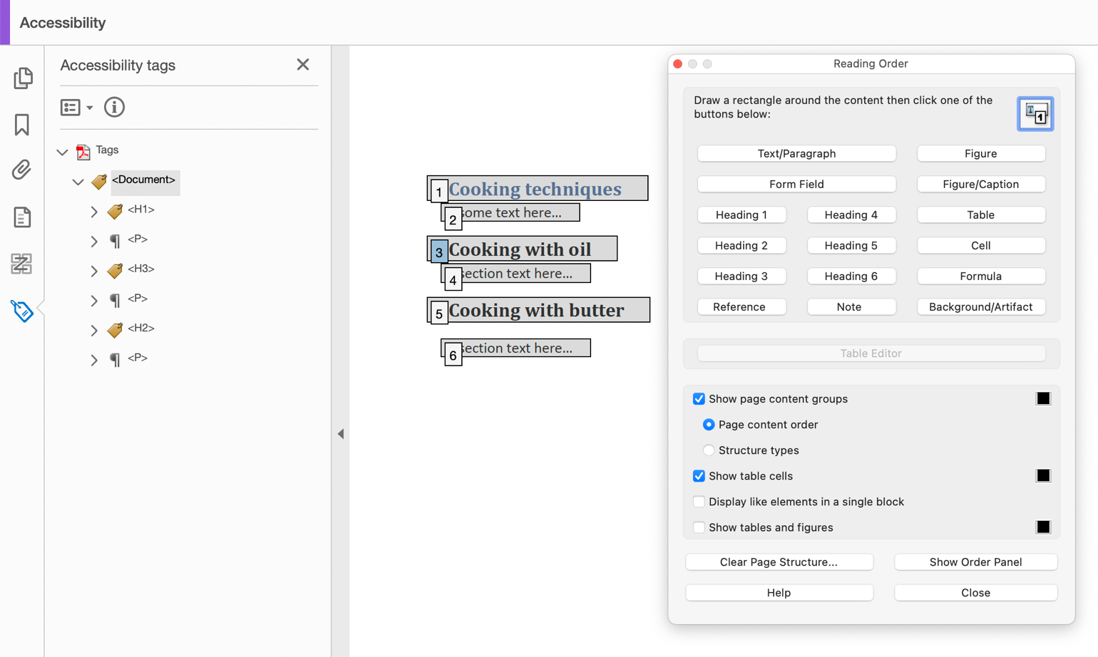This screenshot has width=1098, height=657.
Task: Open the Attachments panel
Action: 23,171
